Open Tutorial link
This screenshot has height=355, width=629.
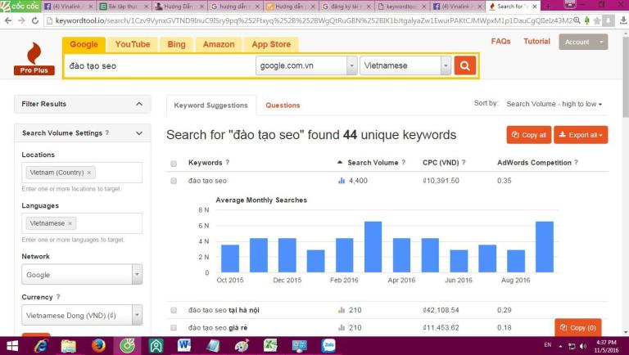536,41
